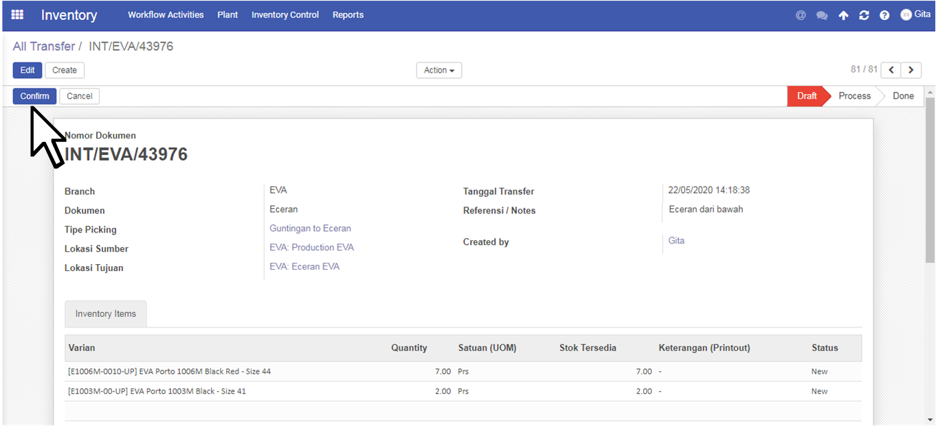
Task: Open the Gita user menu
Action: point(915,14)
